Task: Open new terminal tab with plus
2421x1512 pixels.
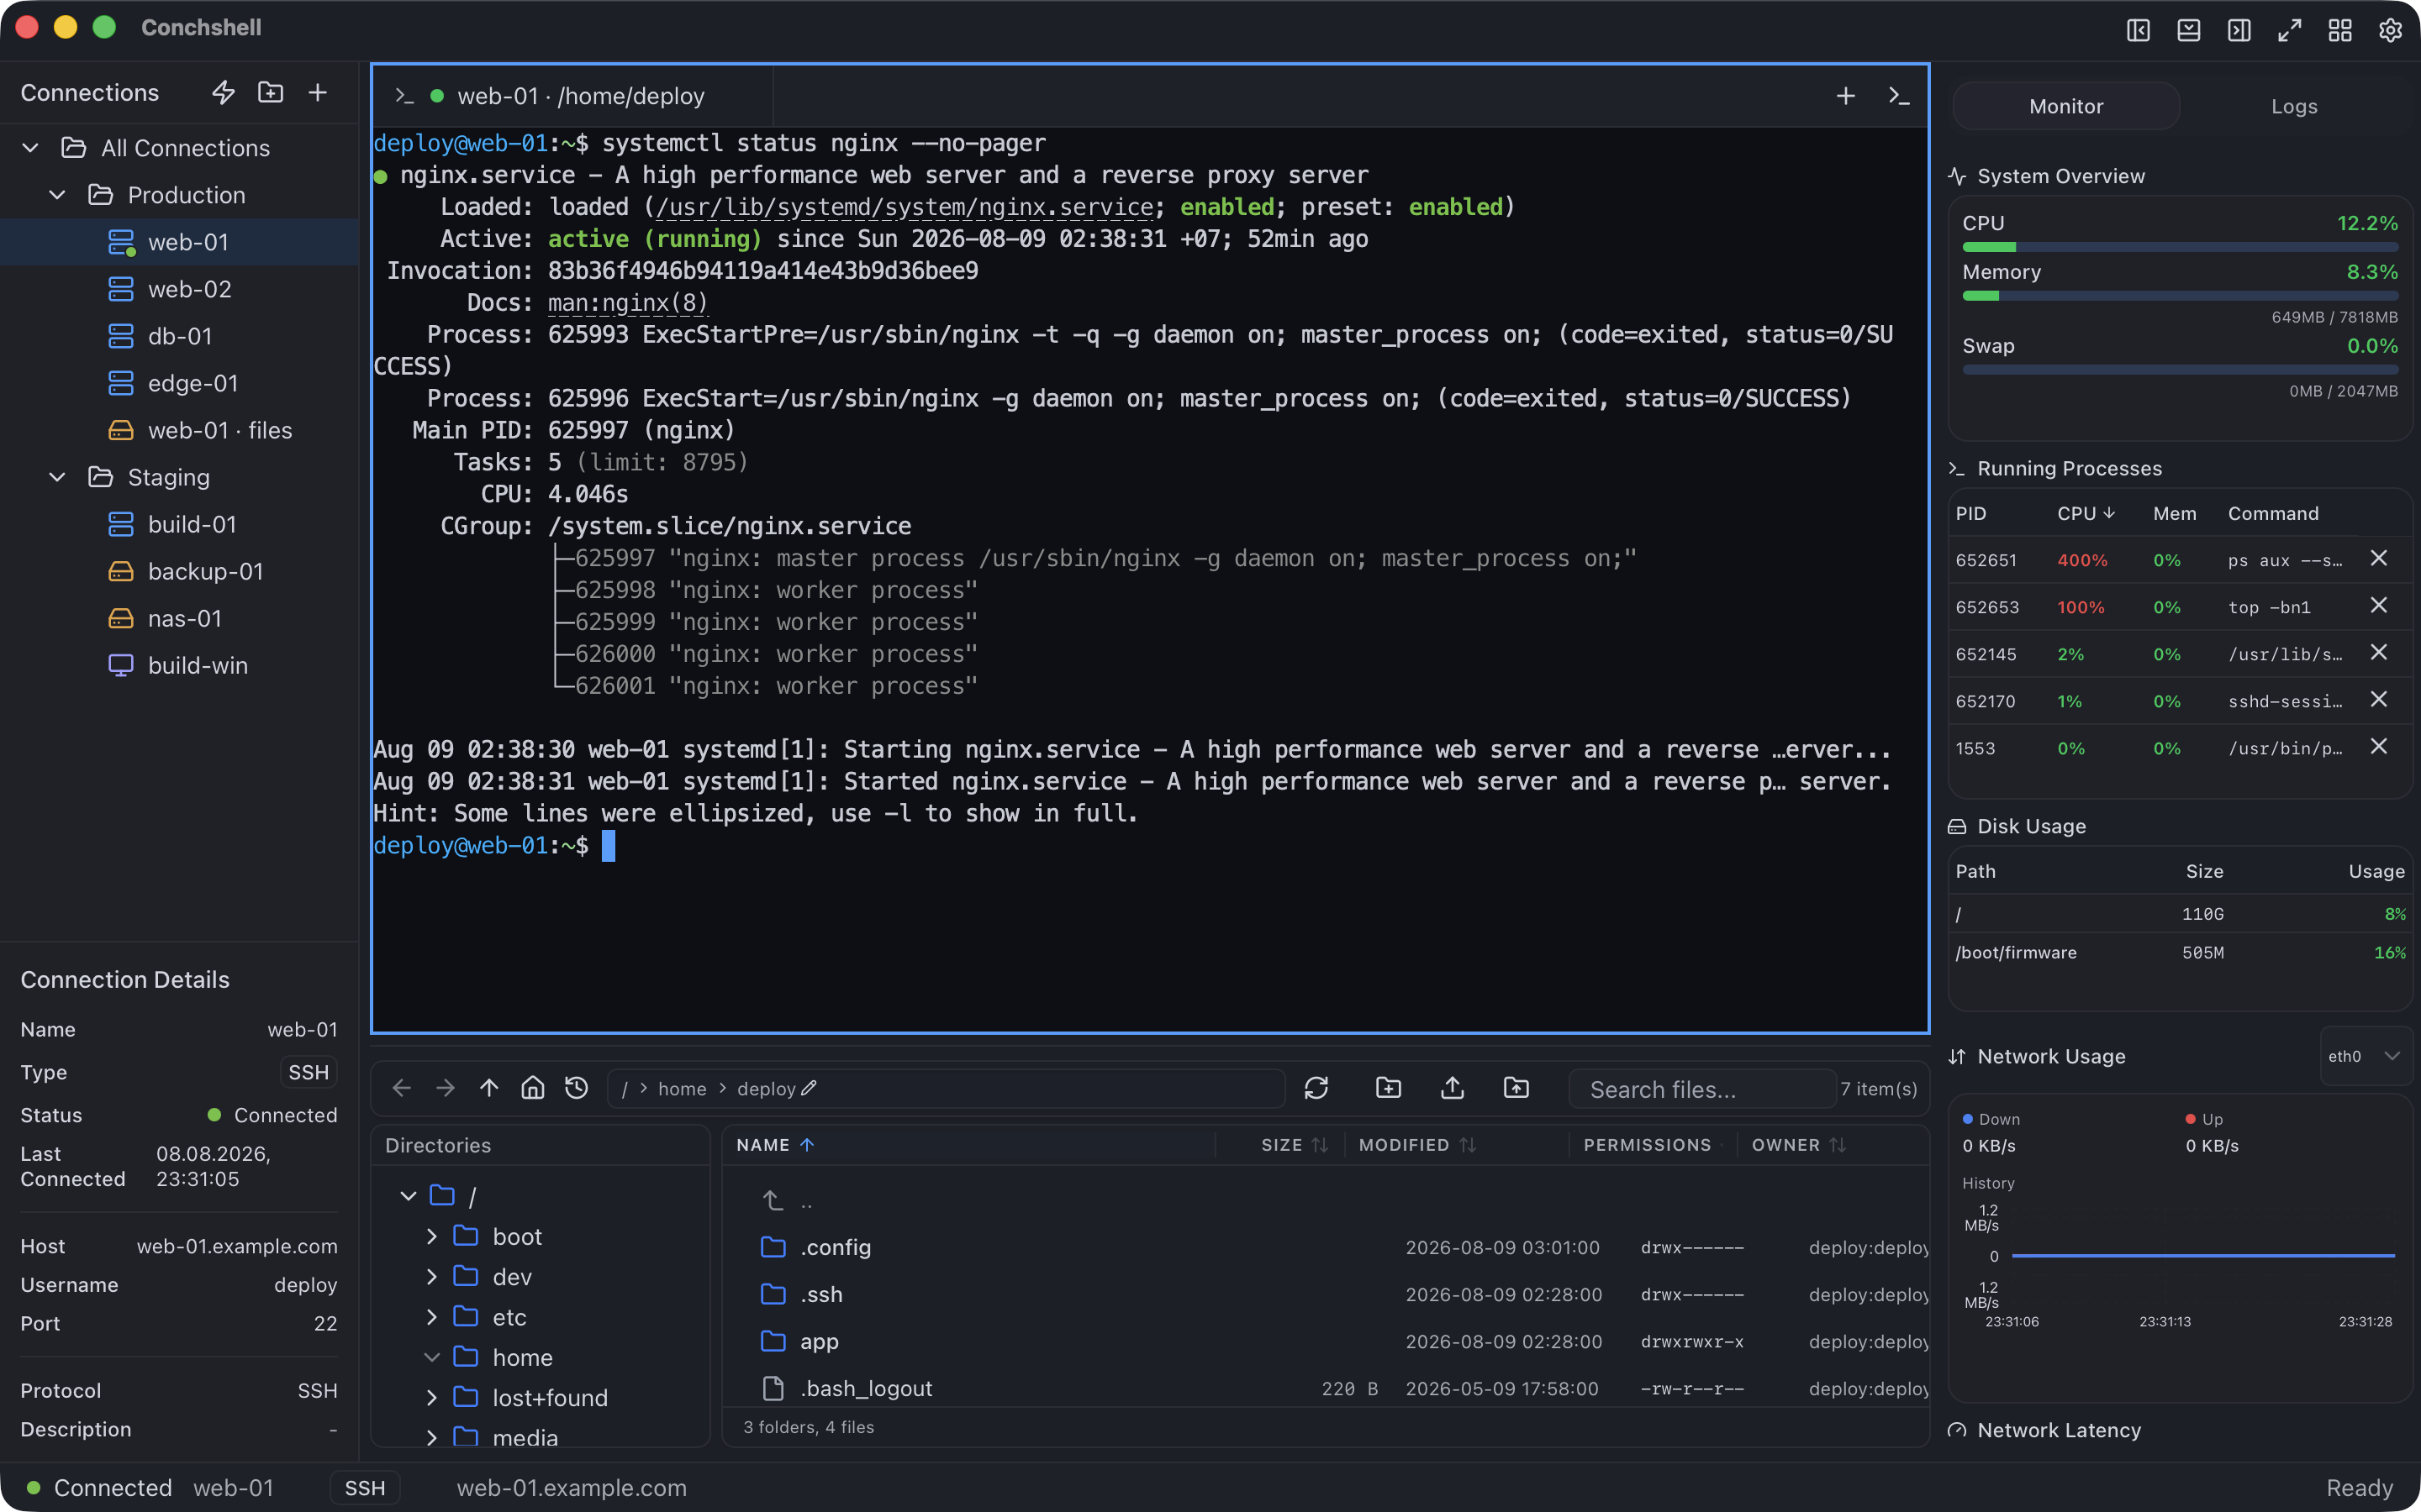Action: coord(1846,96)
